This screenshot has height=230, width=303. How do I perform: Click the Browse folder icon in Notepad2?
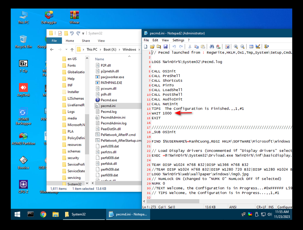159,46
